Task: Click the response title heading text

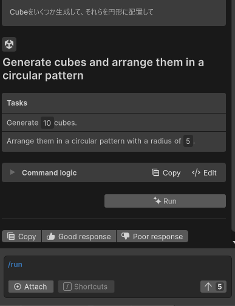Action: point(103,69)
